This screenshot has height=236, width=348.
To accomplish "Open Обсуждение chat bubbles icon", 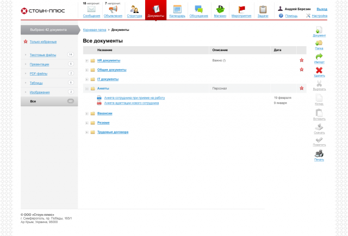I will [x=198, y=9].
